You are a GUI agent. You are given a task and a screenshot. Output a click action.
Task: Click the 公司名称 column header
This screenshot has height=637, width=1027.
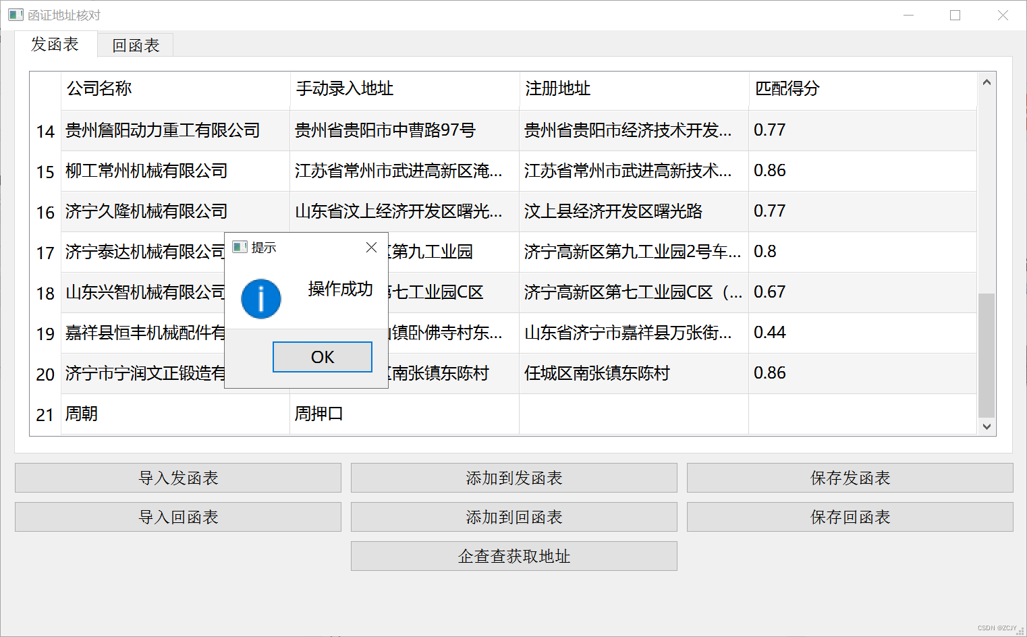coord(175,89)
